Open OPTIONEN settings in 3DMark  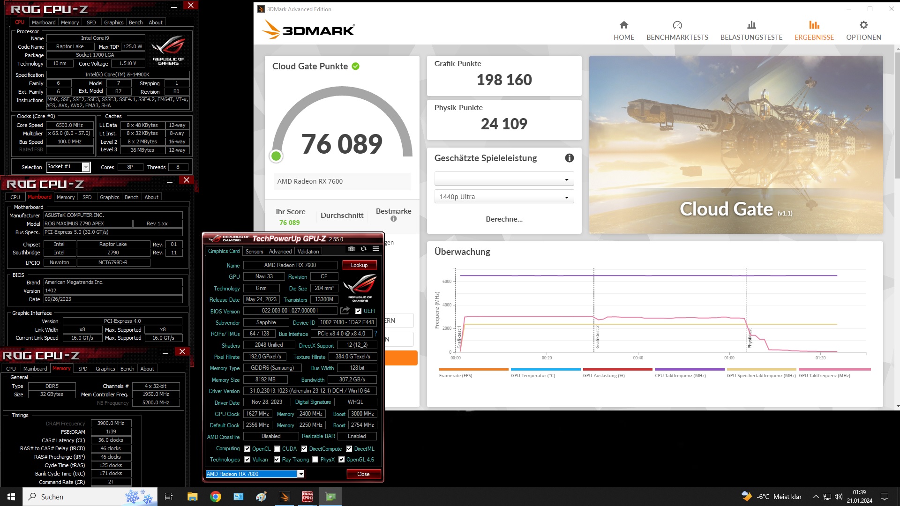coord(863,31)
